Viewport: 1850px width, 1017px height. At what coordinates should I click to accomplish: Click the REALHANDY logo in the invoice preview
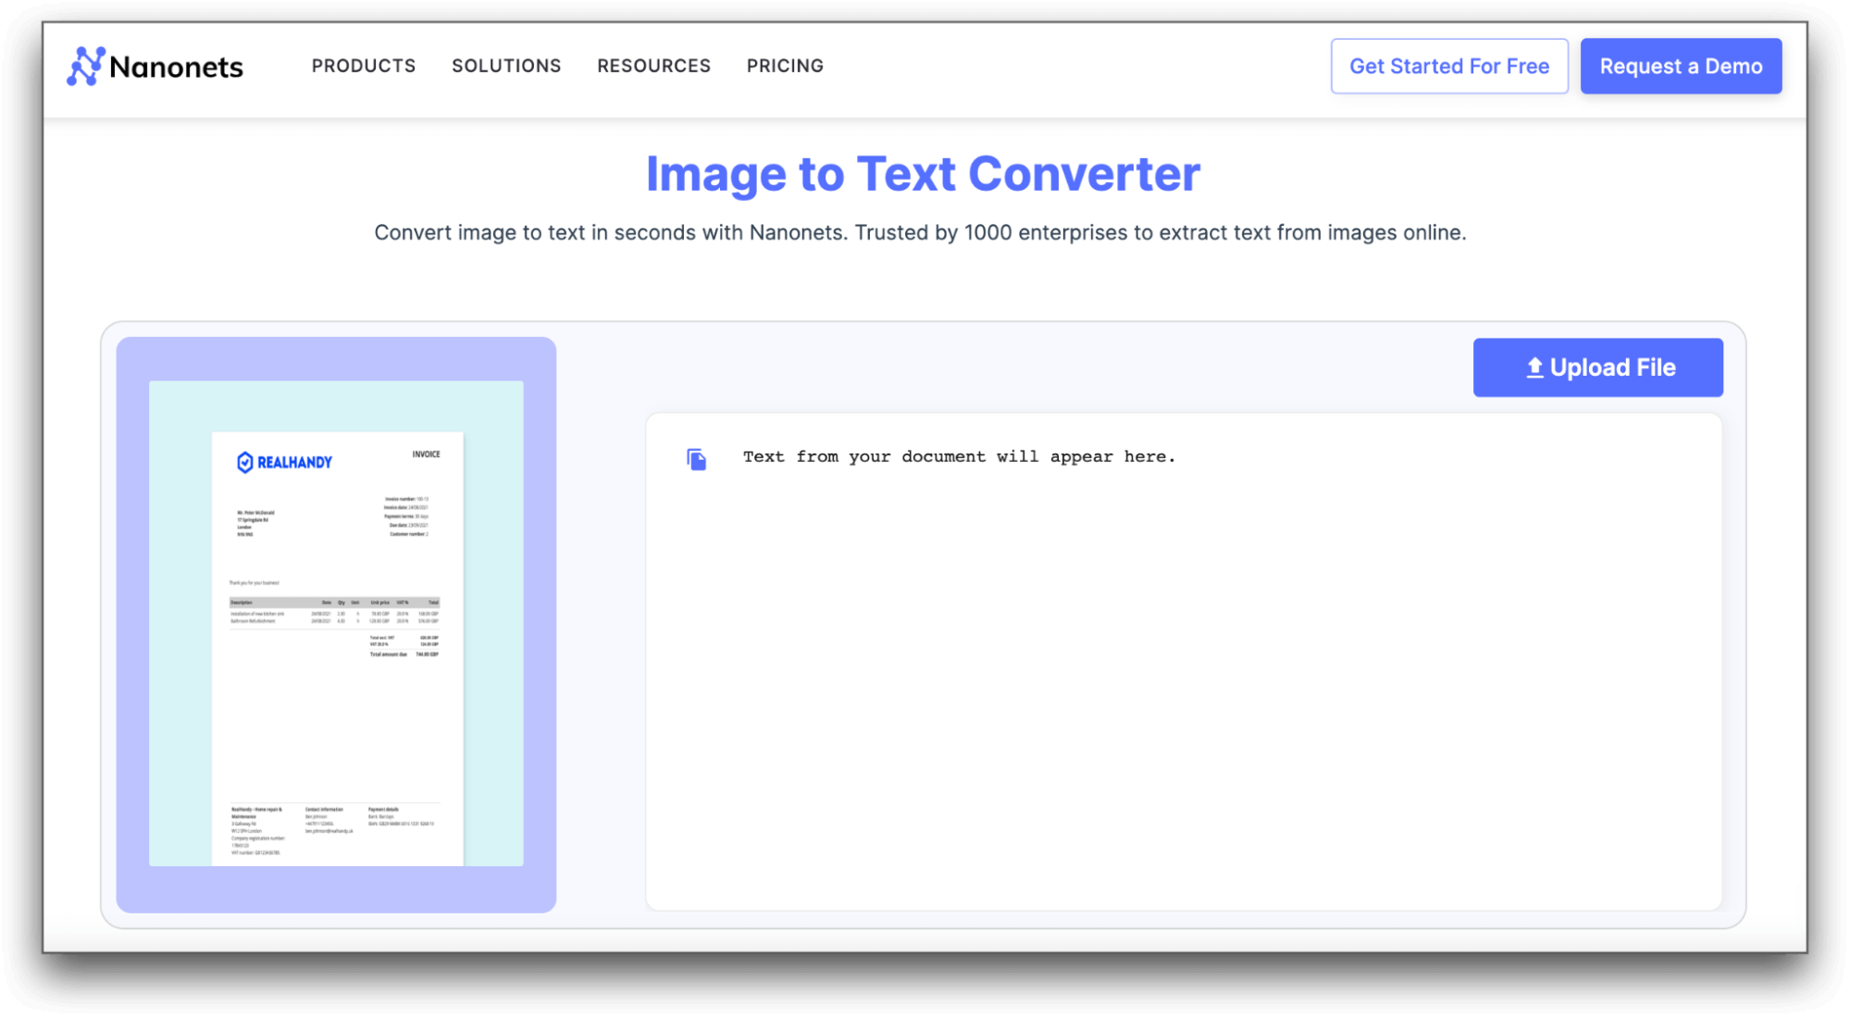pos(285,462)
